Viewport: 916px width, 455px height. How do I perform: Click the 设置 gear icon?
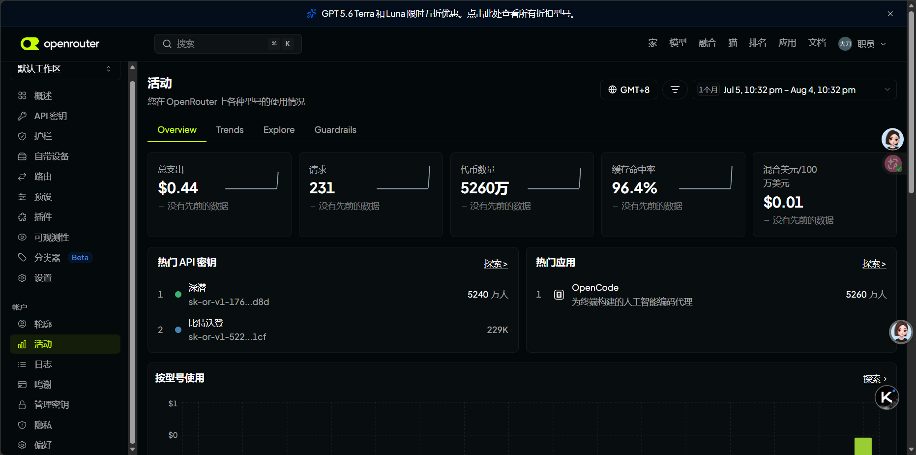click(22, 278)
